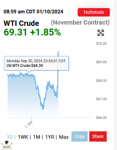Viewport: 117px width, 150px height.
Task: Click the November Contract label
Action: tap(80, 22)
